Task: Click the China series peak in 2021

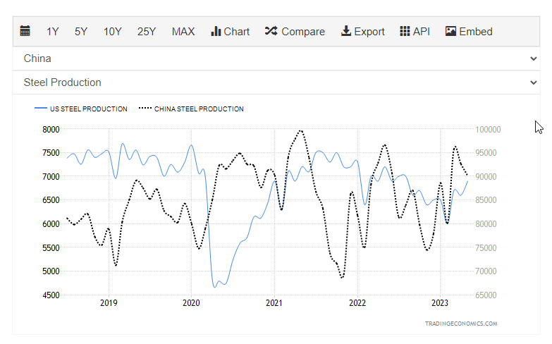Action: coord(301,130)
